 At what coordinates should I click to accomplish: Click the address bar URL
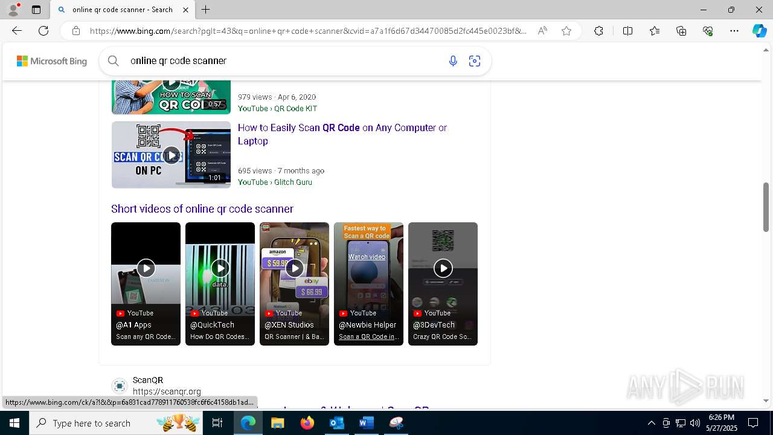click(308, 31)
